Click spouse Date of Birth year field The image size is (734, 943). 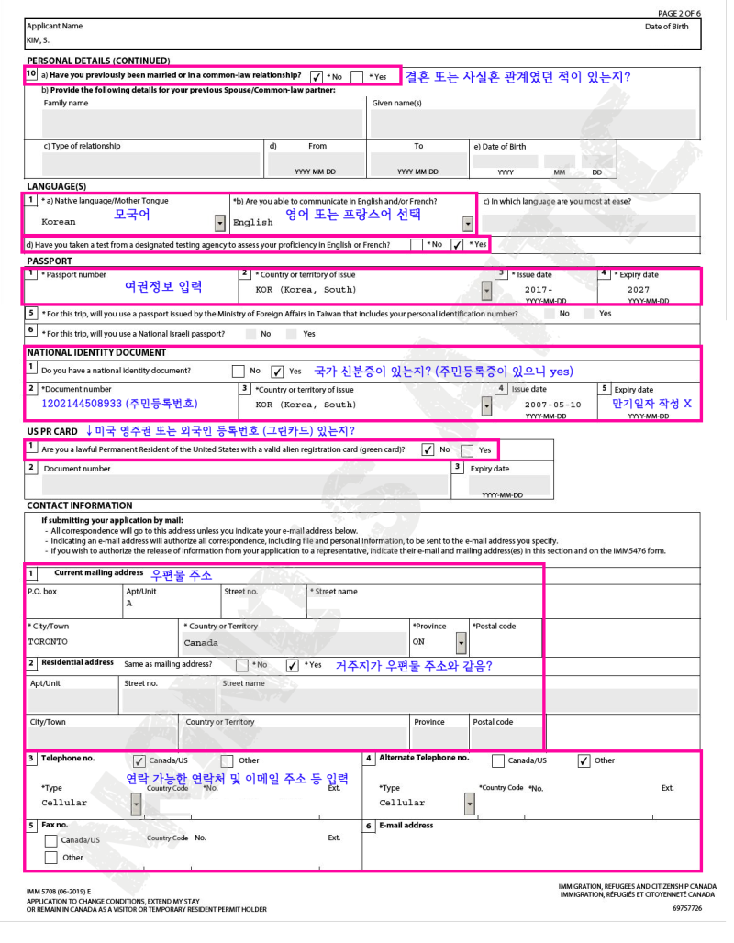506,161
